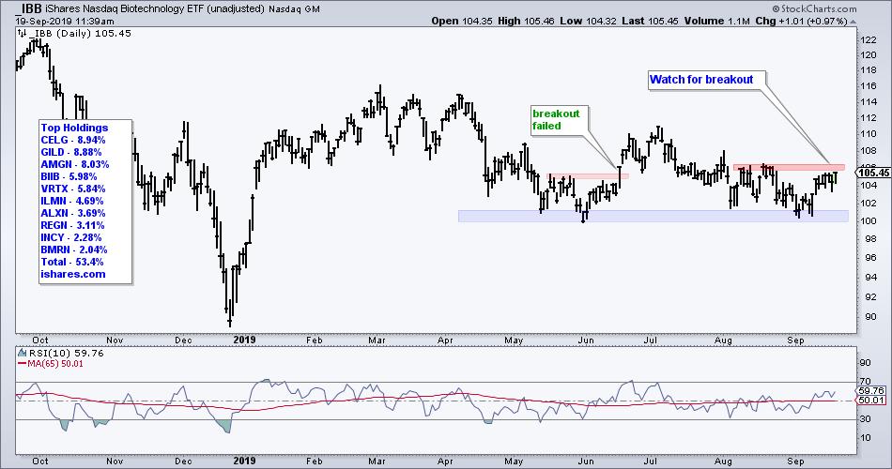This screenshot has height=469, width=892.
Task: Click the _IBB (Daily) 105.45 legend
Action: pyautogui.click(x=80, y=34)
